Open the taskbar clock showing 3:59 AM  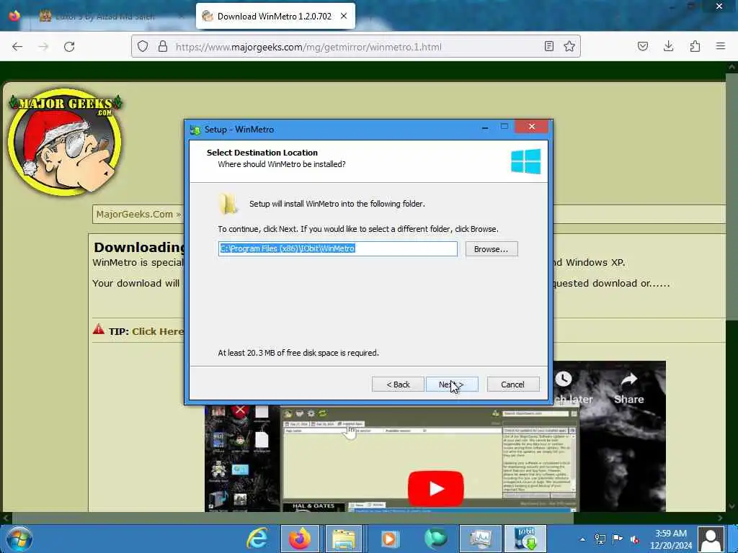pos(671,539)
